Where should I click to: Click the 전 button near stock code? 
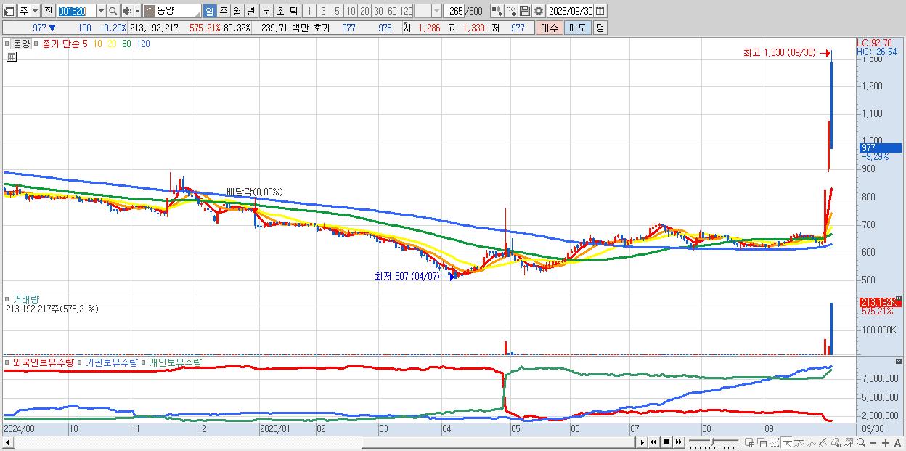(49, 11)
